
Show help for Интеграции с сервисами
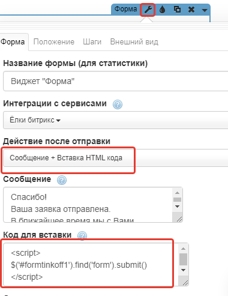coord(118,104)
